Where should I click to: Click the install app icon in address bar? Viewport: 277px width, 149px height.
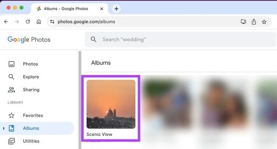243,22
